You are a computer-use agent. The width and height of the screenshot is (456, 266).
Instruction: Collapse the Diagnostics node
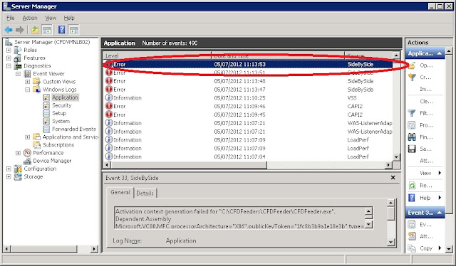pos(9,66)
